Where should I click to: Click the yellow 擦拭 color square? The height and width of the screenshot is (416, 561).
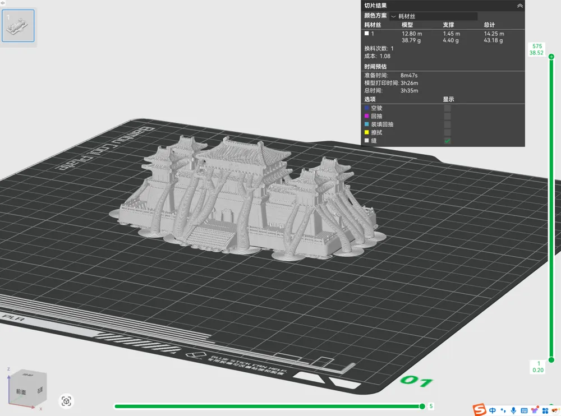(366, 132)
